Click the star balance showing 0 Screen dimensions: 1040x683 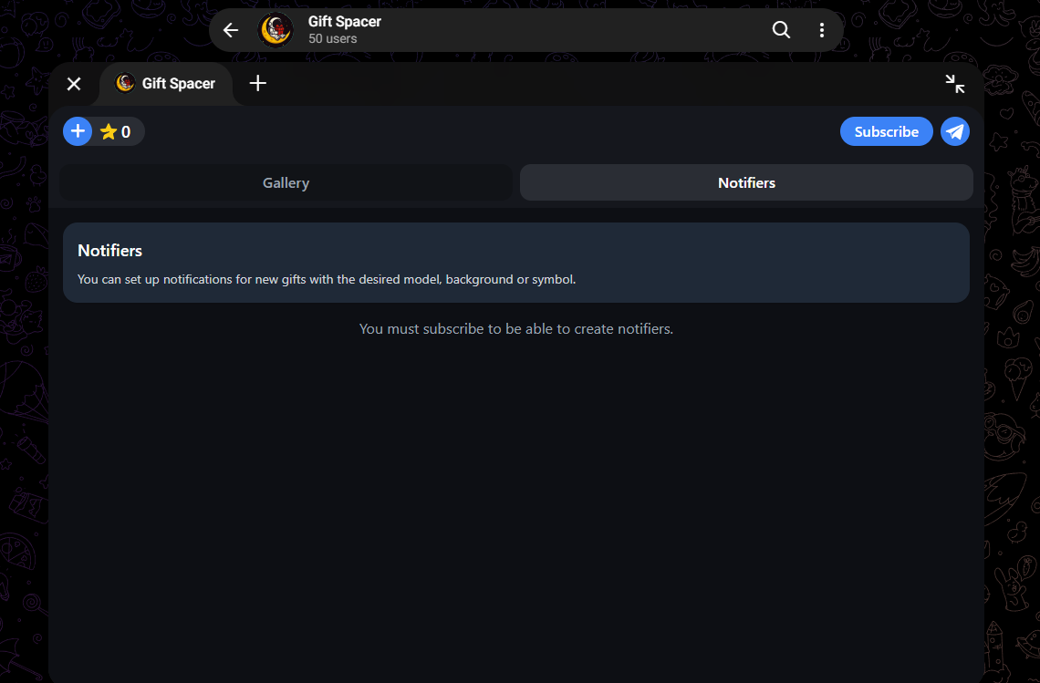pos(116,132)
